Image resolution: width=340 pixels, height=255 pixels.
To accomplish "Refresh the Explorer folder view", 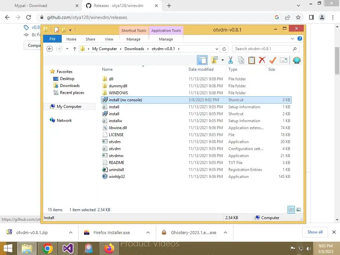I will (x=224, y=49).
